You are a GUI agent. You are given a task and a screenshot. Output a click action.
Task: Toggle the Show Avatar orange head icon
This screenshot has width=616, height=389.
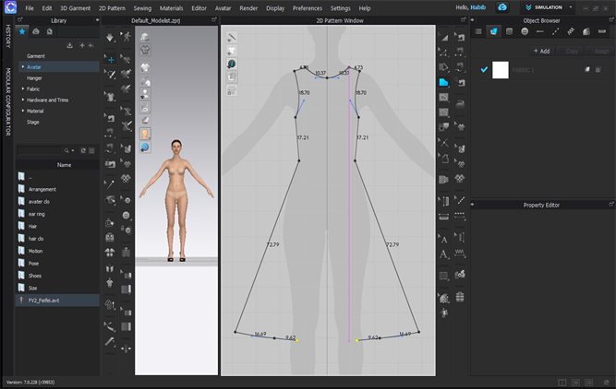click(x=145, y=134)
